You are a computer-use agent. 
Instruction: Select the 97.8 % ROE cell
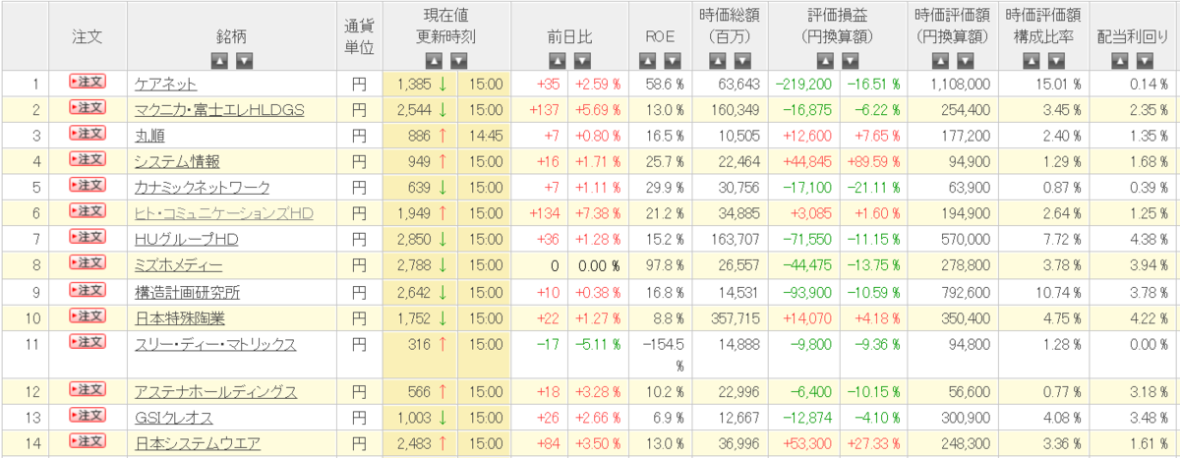tap(662, 265)
